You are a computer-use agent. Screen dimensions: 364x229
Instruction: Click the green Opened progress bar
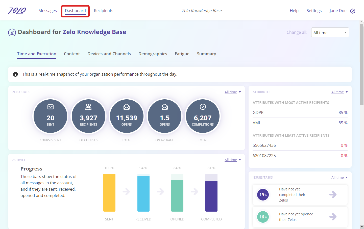(x=177, y=196)
